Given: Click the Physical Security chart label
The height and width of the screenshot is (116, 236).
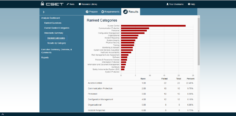Looking at the screenshot, I should pos(113,43).
